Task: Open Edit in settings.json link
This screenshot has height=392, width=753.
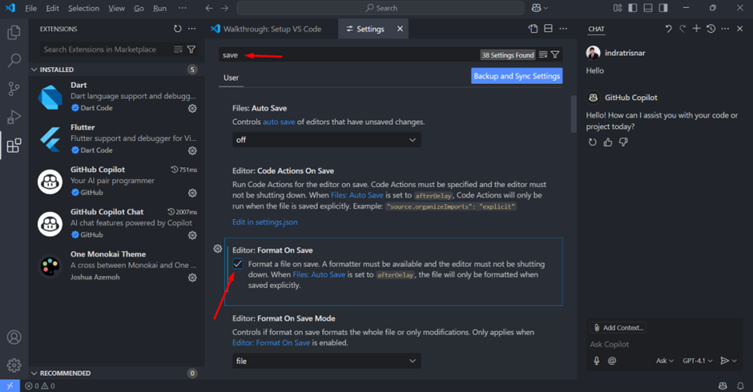Action: point(265,222)
